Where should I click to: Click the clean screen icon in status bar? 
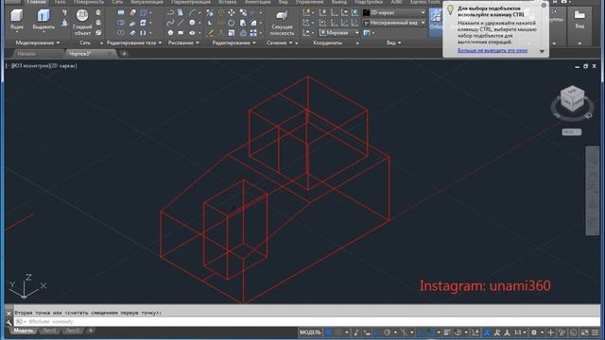[585, 332]
